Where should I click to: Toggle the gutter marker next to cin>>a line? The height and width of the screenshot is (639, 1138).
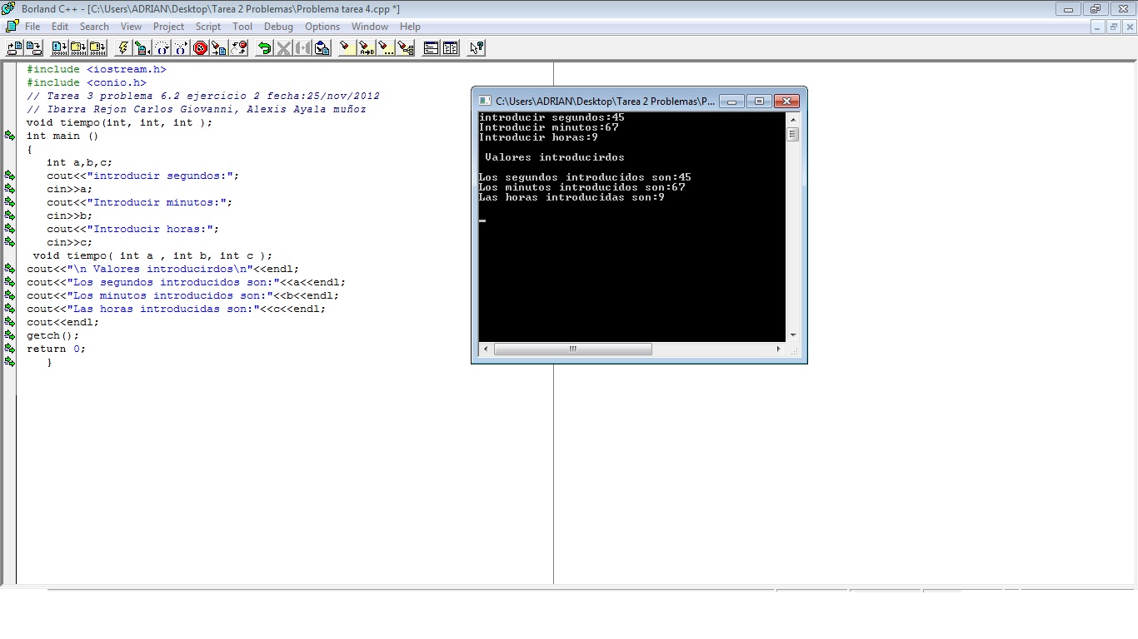(x=7, y=189)
